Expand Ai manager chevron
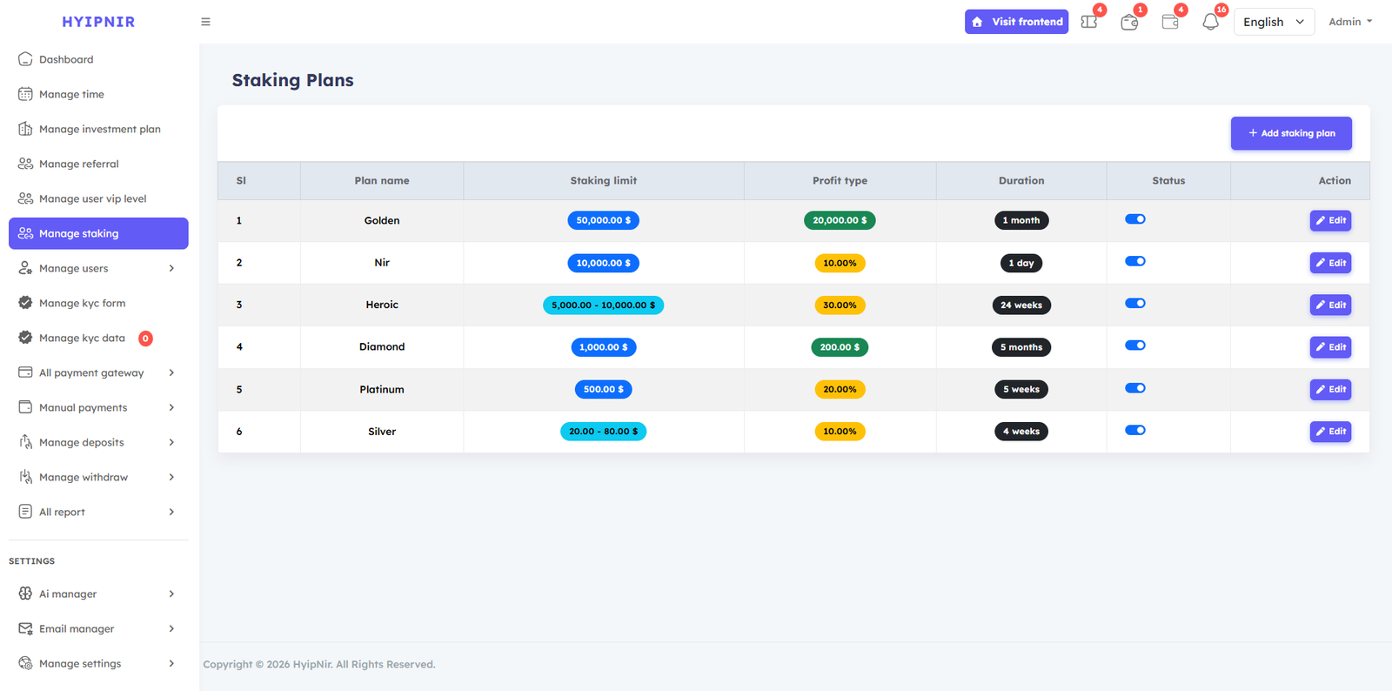This screenshot has height=691, width=1392. [171, 594]
